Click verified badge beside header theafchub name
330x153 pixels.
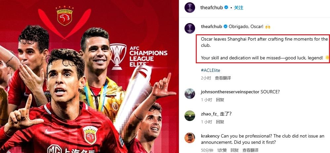(x=226, y=8)
